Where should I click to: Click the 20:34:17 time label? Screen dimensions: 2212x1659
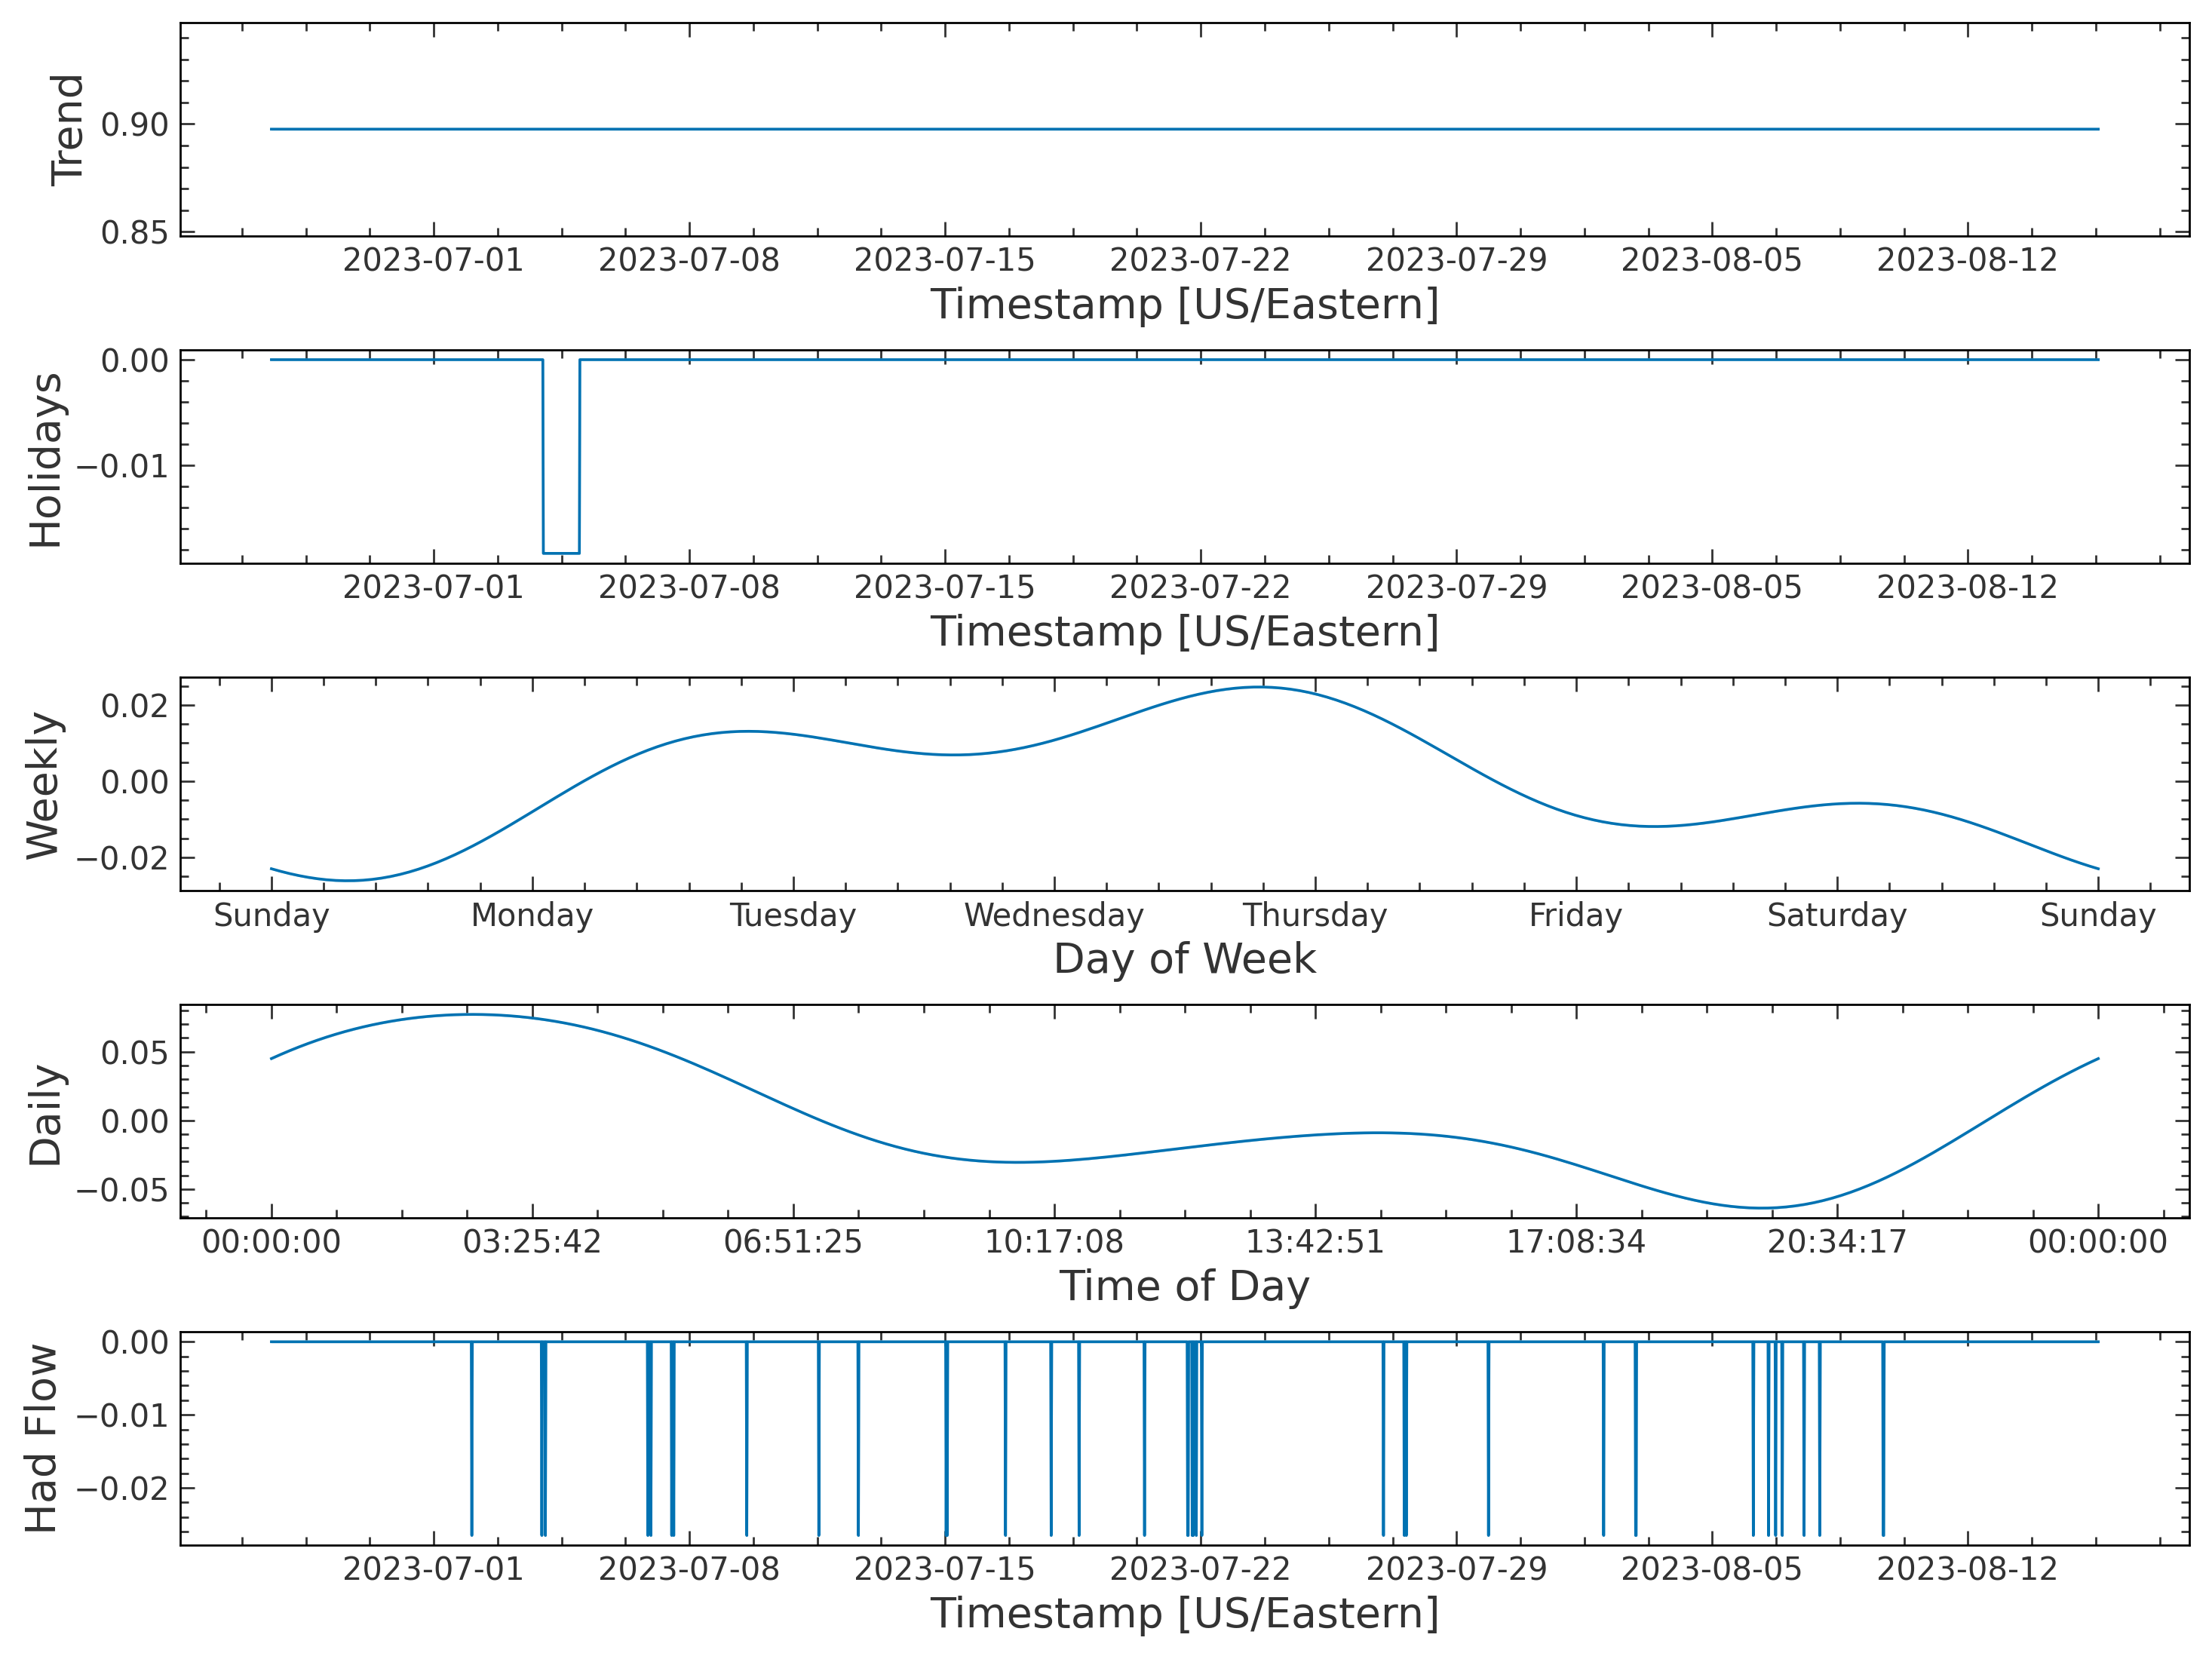(1837, 1242)
